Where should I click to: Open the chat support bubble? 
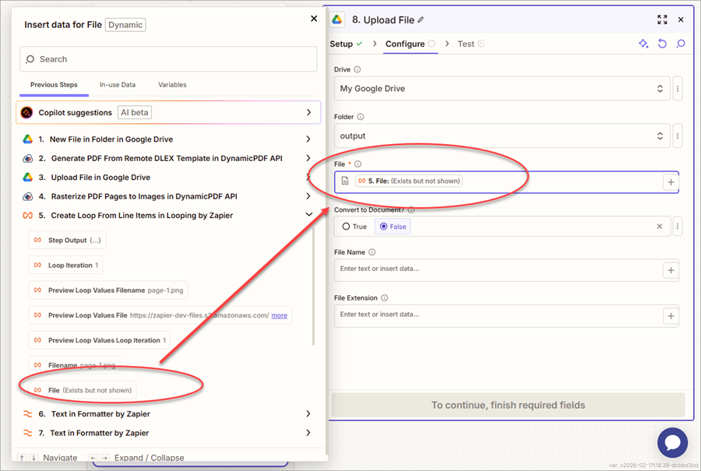[672, 442]
